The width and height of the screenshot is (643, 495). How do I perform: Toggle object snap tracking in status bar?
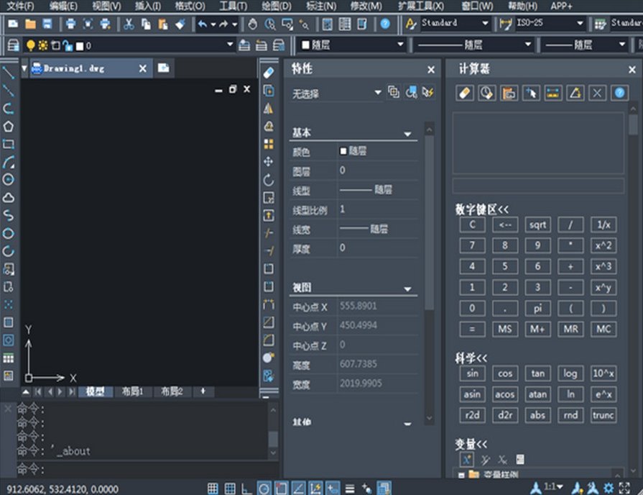[x=299, y=488]
